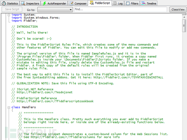Viewport: 187px width, 140px height.
Task: Open the Timeline tab
Action: pos(149,3)
